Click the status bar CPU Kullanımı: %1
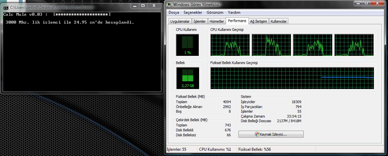Viewport: 388px width, 156px height. (215, 149)
